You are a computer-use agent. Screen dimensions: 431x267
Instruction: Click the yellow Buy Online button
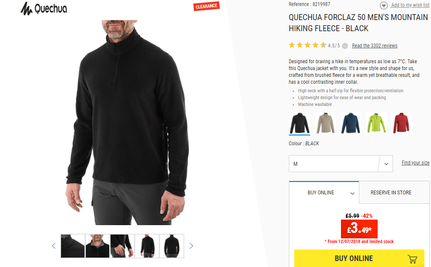click(359, 258)
